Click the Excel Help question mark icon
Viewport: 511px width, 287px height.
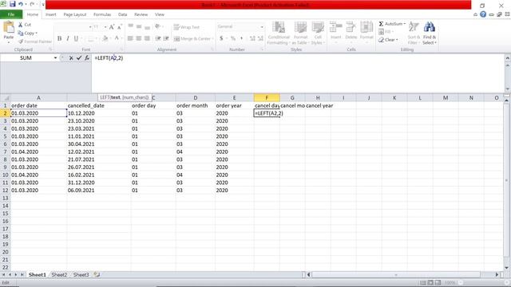(483, 14)
